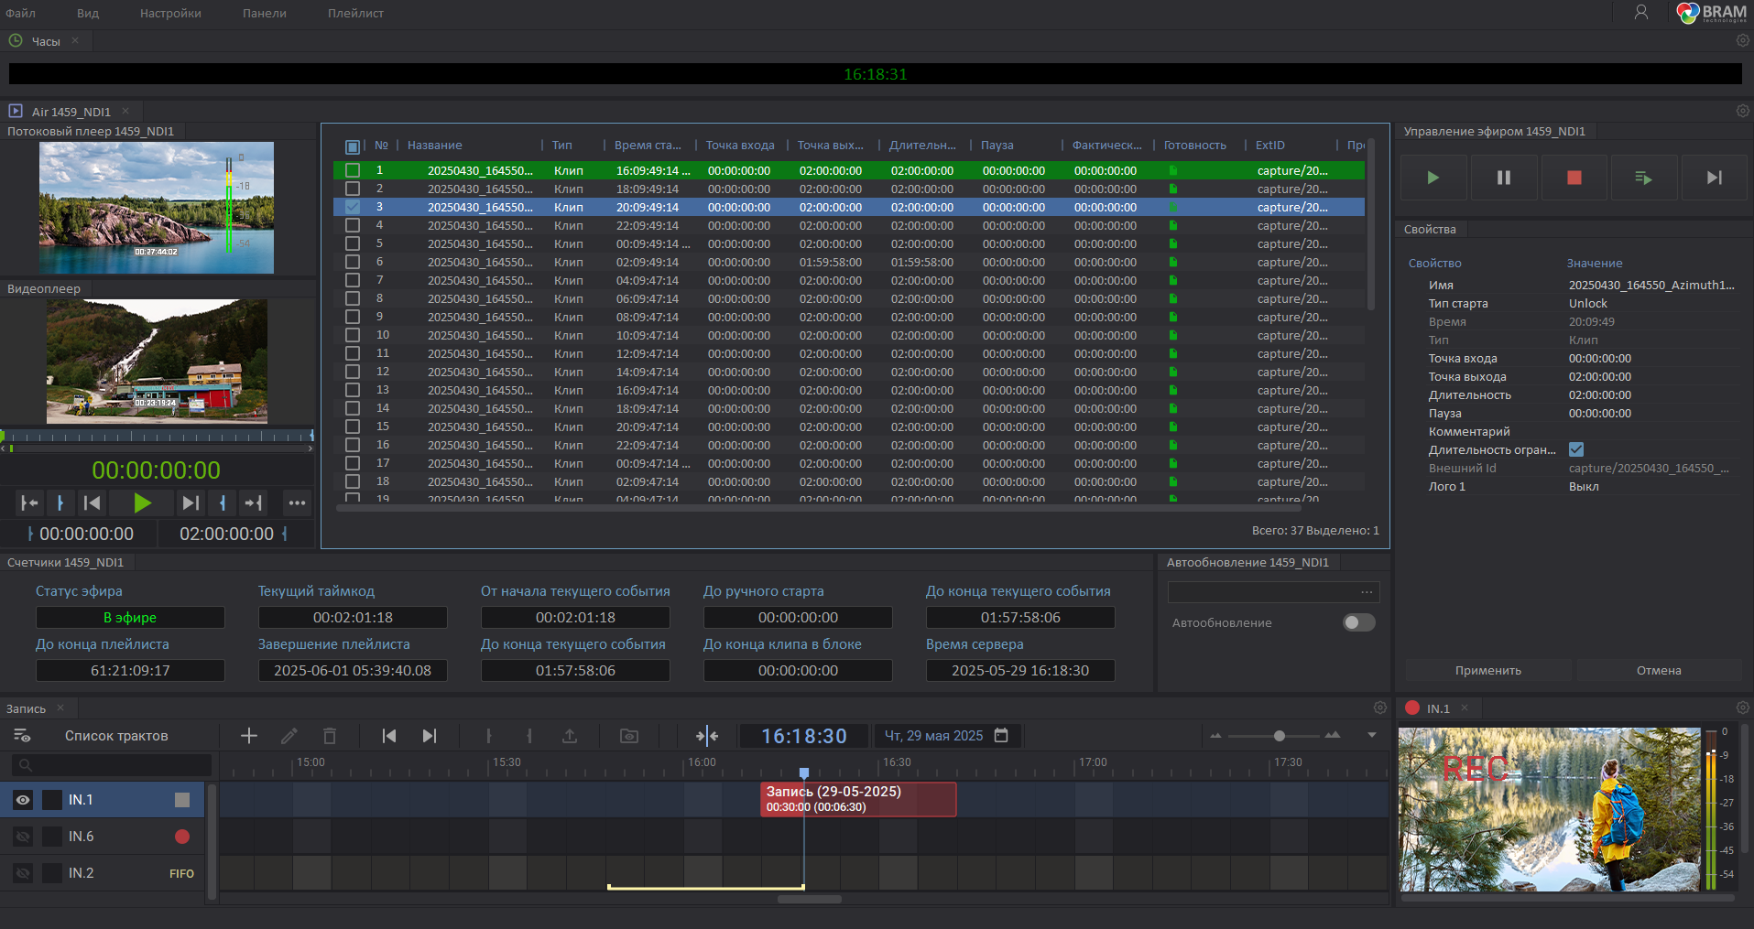Open the user account icon
Image resolution: width=1754 pixels, height=929 pixels.
click(1641, 13)
